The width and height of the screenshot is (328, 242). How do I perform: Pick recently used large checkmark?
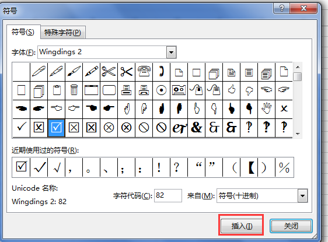coord(39,167)
